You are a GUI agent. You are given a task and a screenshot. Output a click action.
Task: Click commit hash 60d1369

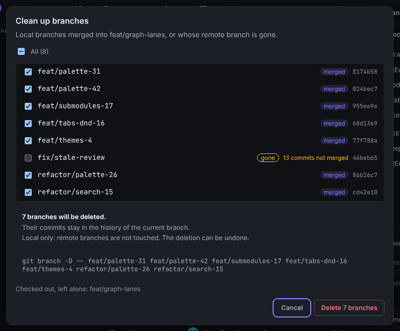(x=365, y=123)
